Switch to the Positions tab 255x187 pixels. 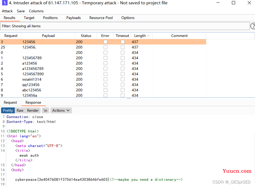(x=50, y=18)
